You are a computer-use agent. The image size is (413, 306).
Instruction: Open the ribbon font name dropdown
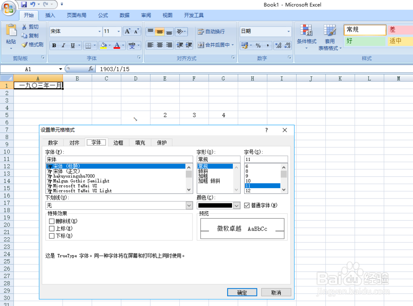100,31
